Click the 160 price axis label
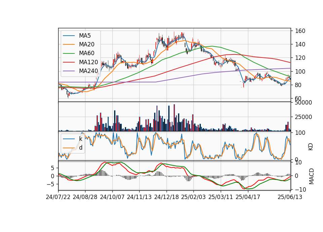This screenshot has height=232, width=323. pyautogui.click(x=300, y=31)
